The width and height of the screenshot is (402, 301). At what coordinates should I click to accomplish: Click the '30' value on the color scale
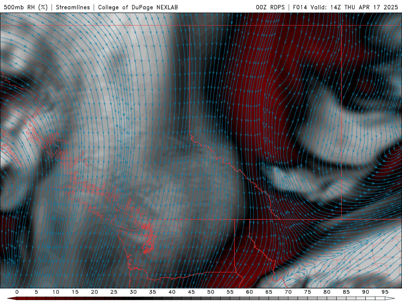tap(133, 292)
